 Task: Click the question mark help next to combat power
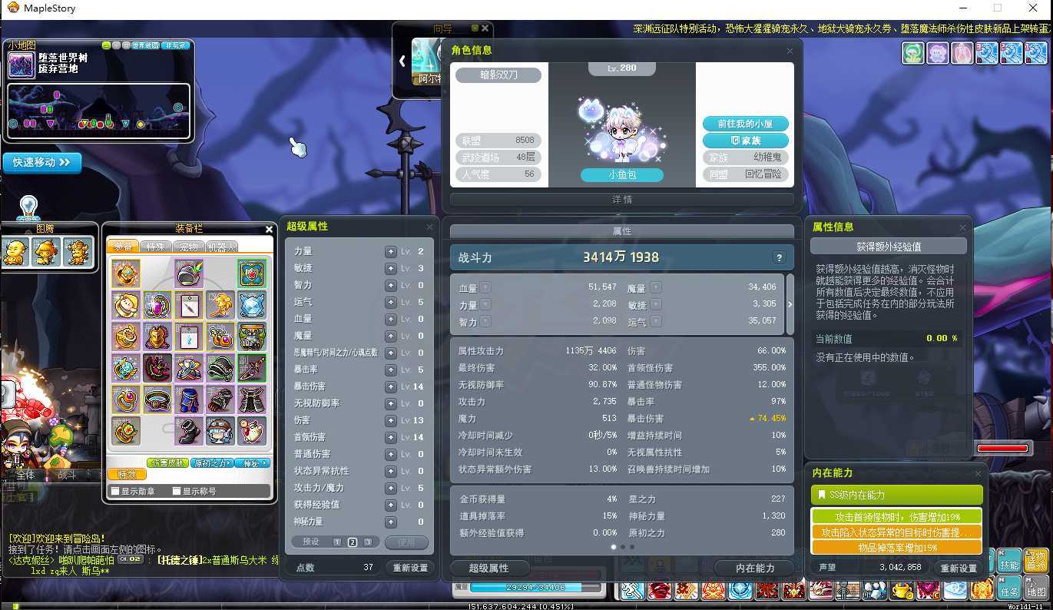coord(779,258)
